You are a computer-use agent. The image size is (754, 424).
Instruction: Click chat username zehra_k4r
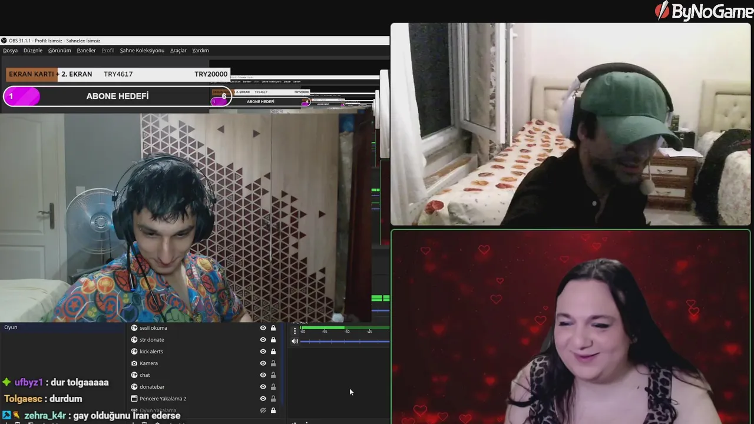point(45,415)
